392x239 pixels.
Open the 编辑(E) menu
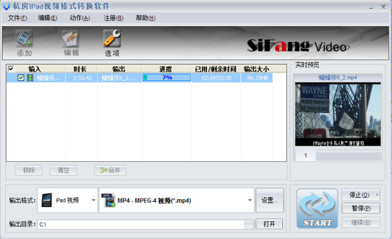point(48,18)
